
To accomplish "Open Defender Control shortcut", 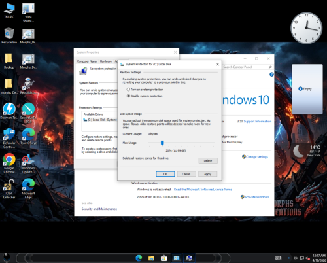I will click(9, 138).
